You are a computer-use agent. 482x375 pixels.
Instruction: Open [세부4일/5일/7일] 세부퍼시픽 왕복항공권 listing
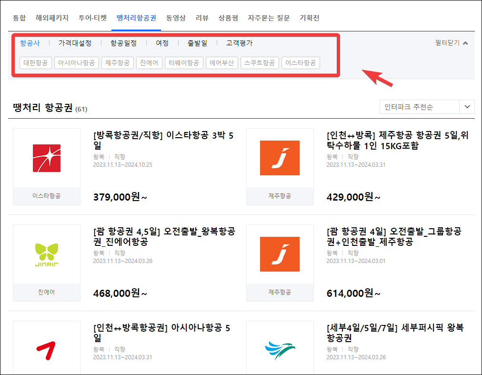[x=395, y=333]
